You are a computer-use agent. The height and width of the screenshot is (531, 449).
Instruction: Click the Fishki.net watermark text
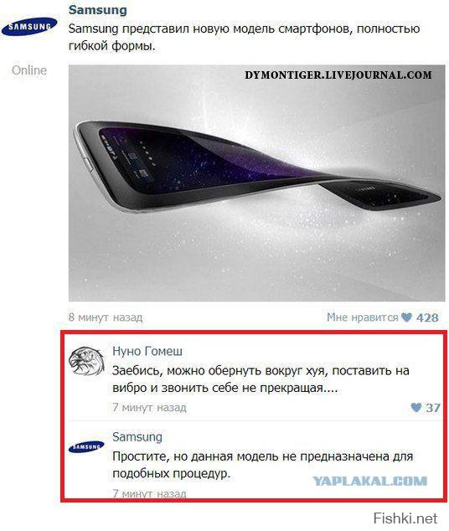(405, 518)
